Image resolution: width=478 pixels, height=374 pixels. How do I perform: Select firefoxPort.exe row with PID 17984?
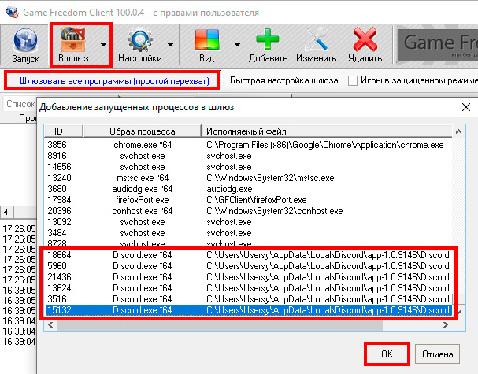pos(249,200)
